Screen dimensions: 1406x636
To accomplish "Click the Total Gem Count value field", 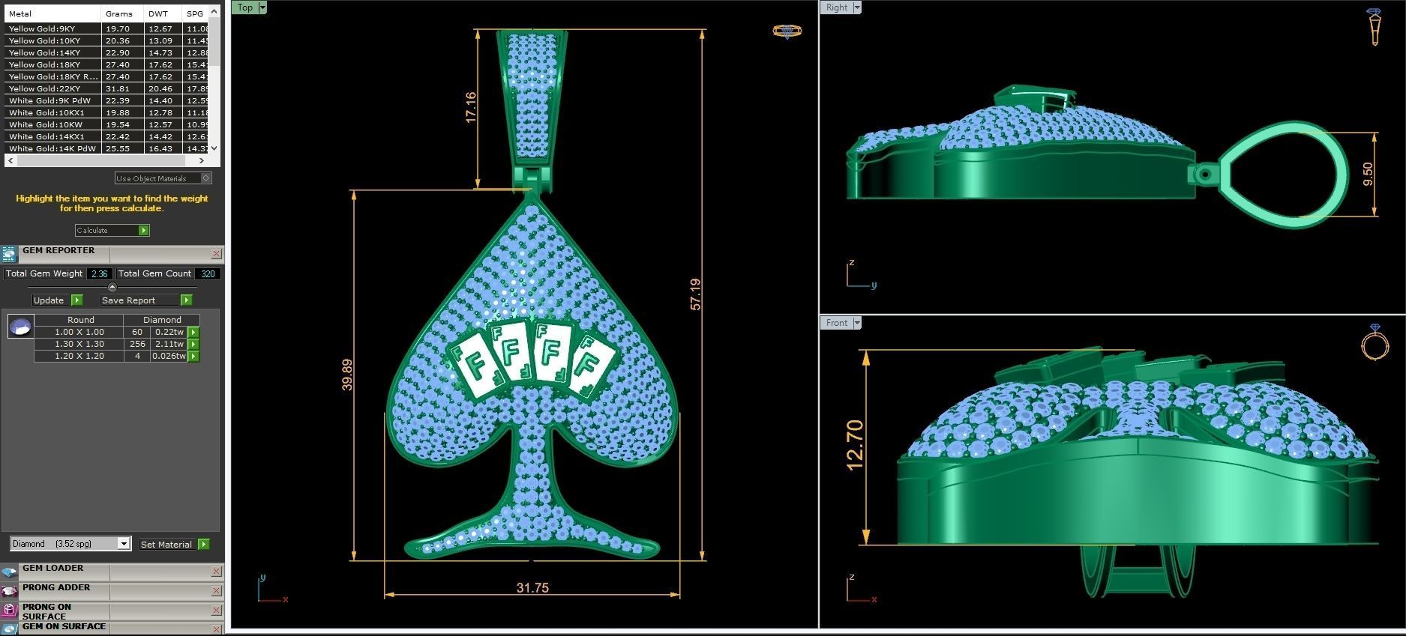I will (x=208, y=273).
